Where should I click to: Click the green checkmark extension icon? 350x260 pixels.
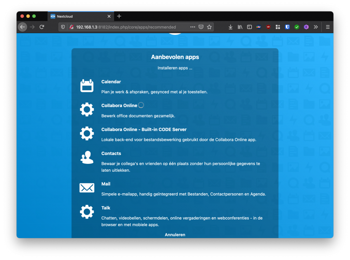point(297,27)
